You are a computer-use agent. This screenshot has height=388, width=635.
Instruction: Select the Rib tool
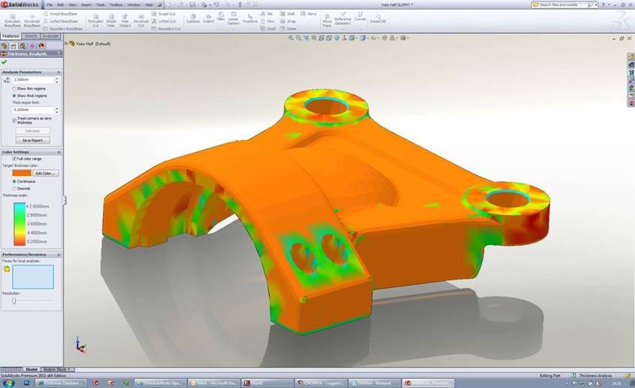267,14
